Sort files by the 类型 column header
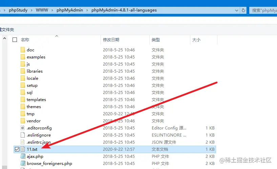This screenshot has width=277, height=169. (156, 40)
